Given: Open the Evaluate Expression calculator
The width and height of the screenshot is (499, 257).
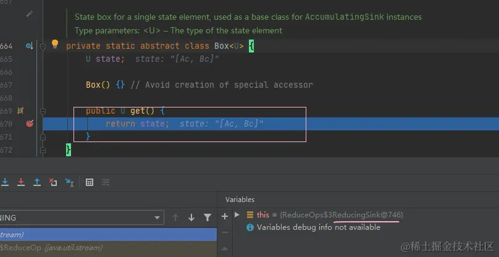Looking at the screenshot, I should 90,182.
